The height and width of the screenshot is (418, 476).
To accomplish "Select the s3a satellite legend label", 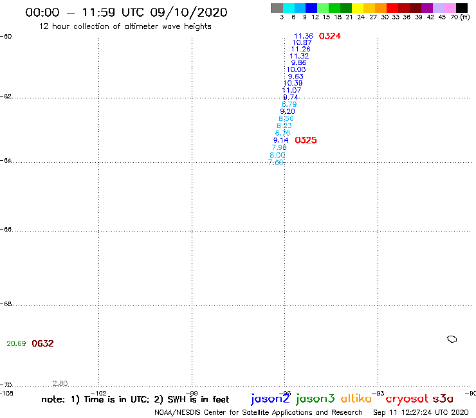I will click(443, 399).
